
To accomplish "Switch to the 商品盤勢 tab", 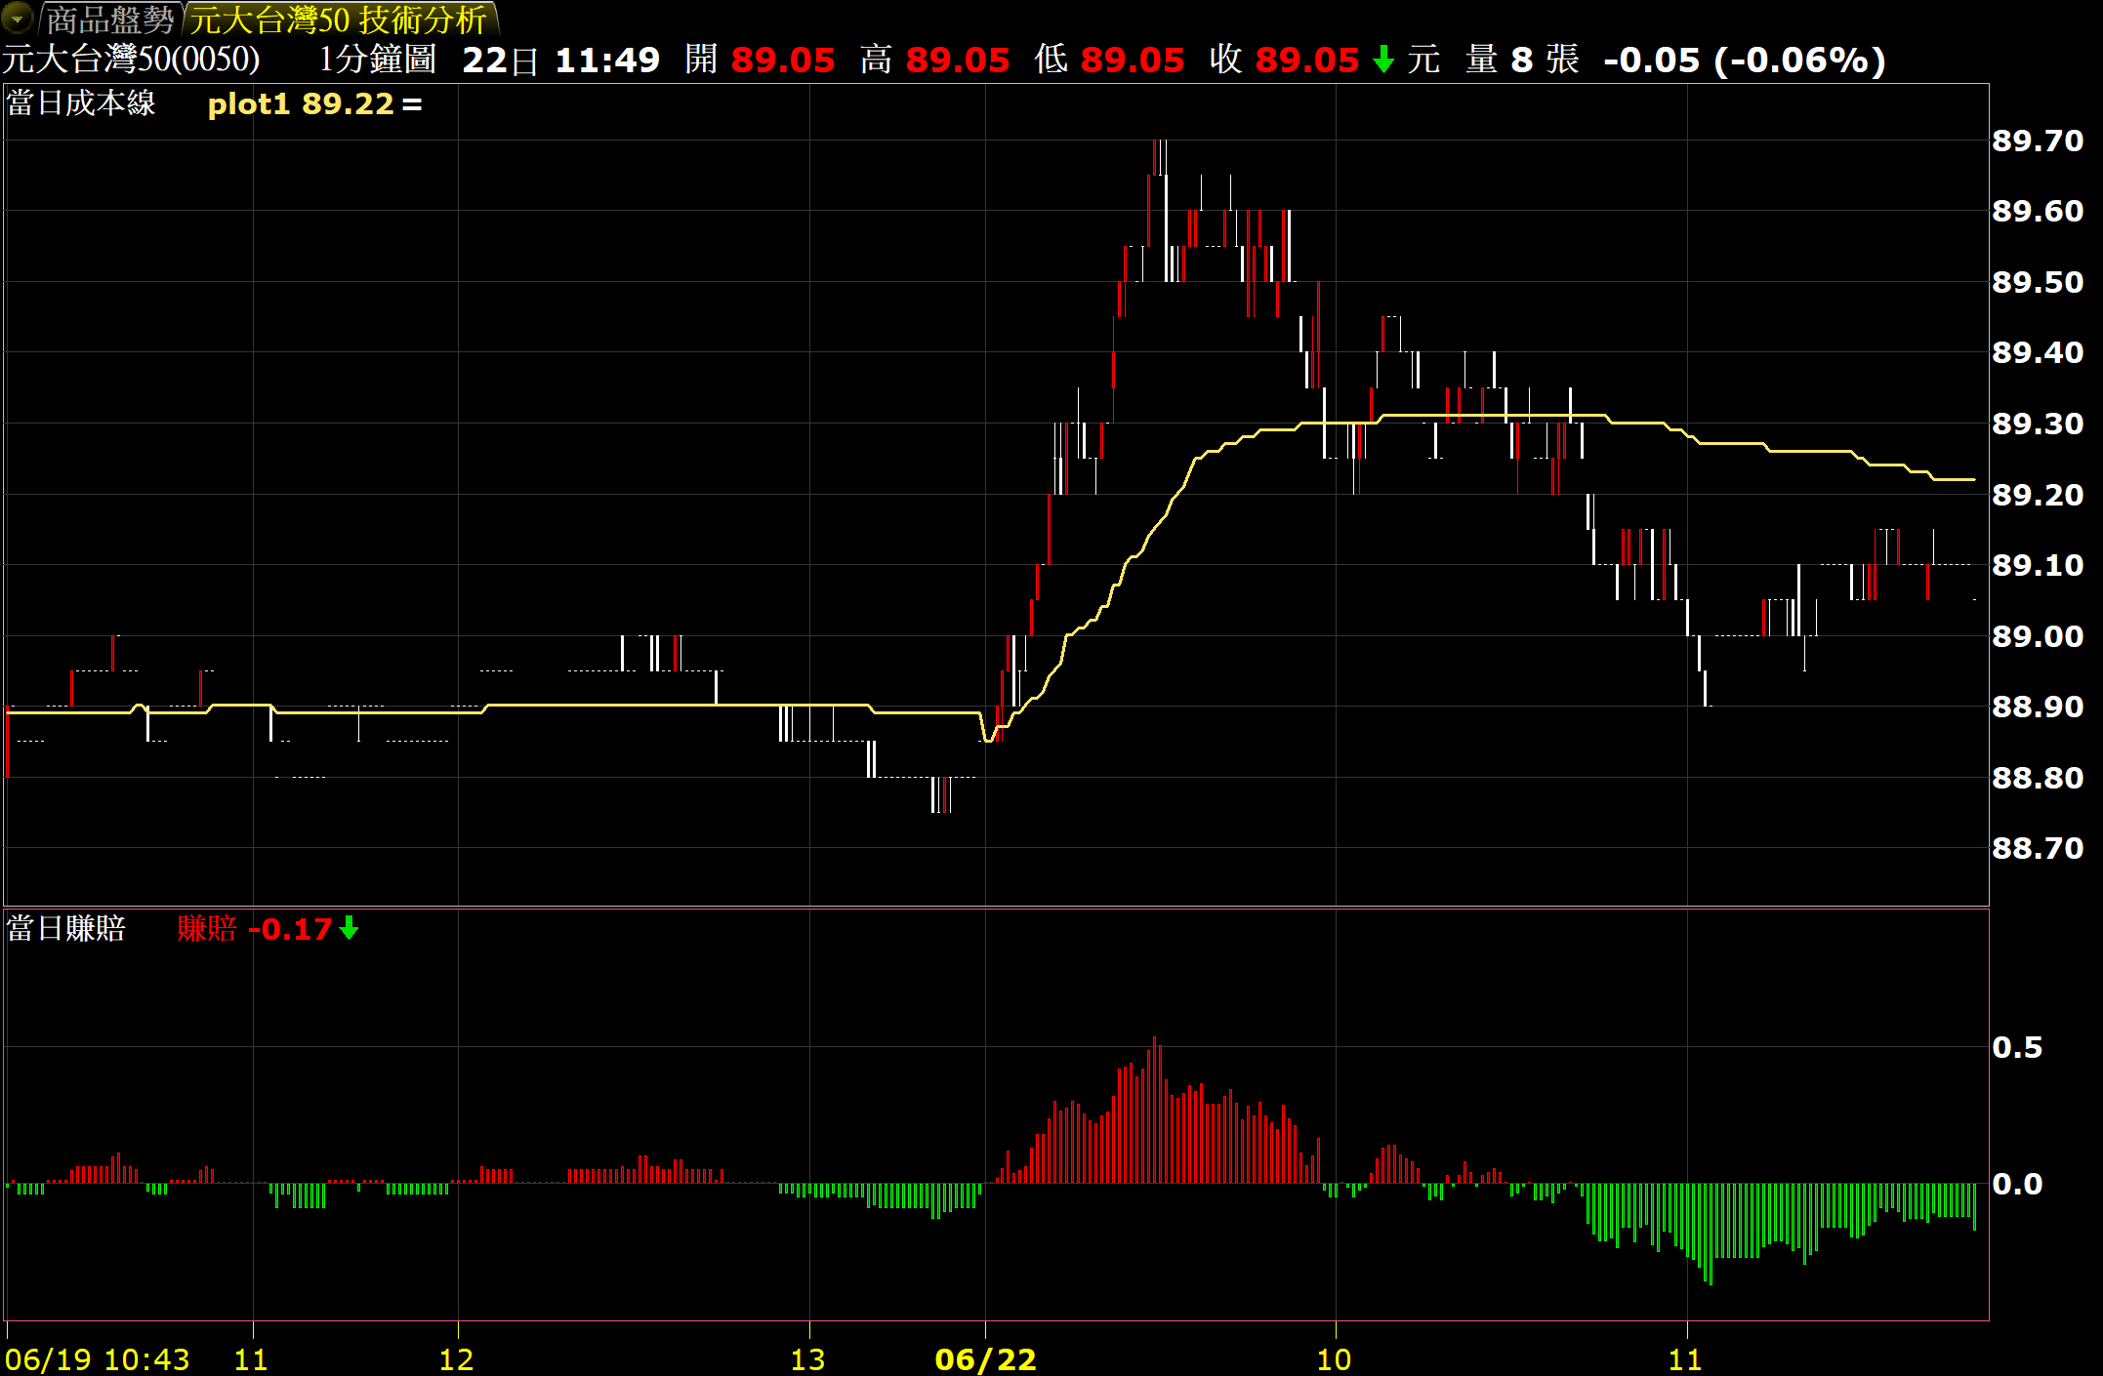I will [109, 20].
